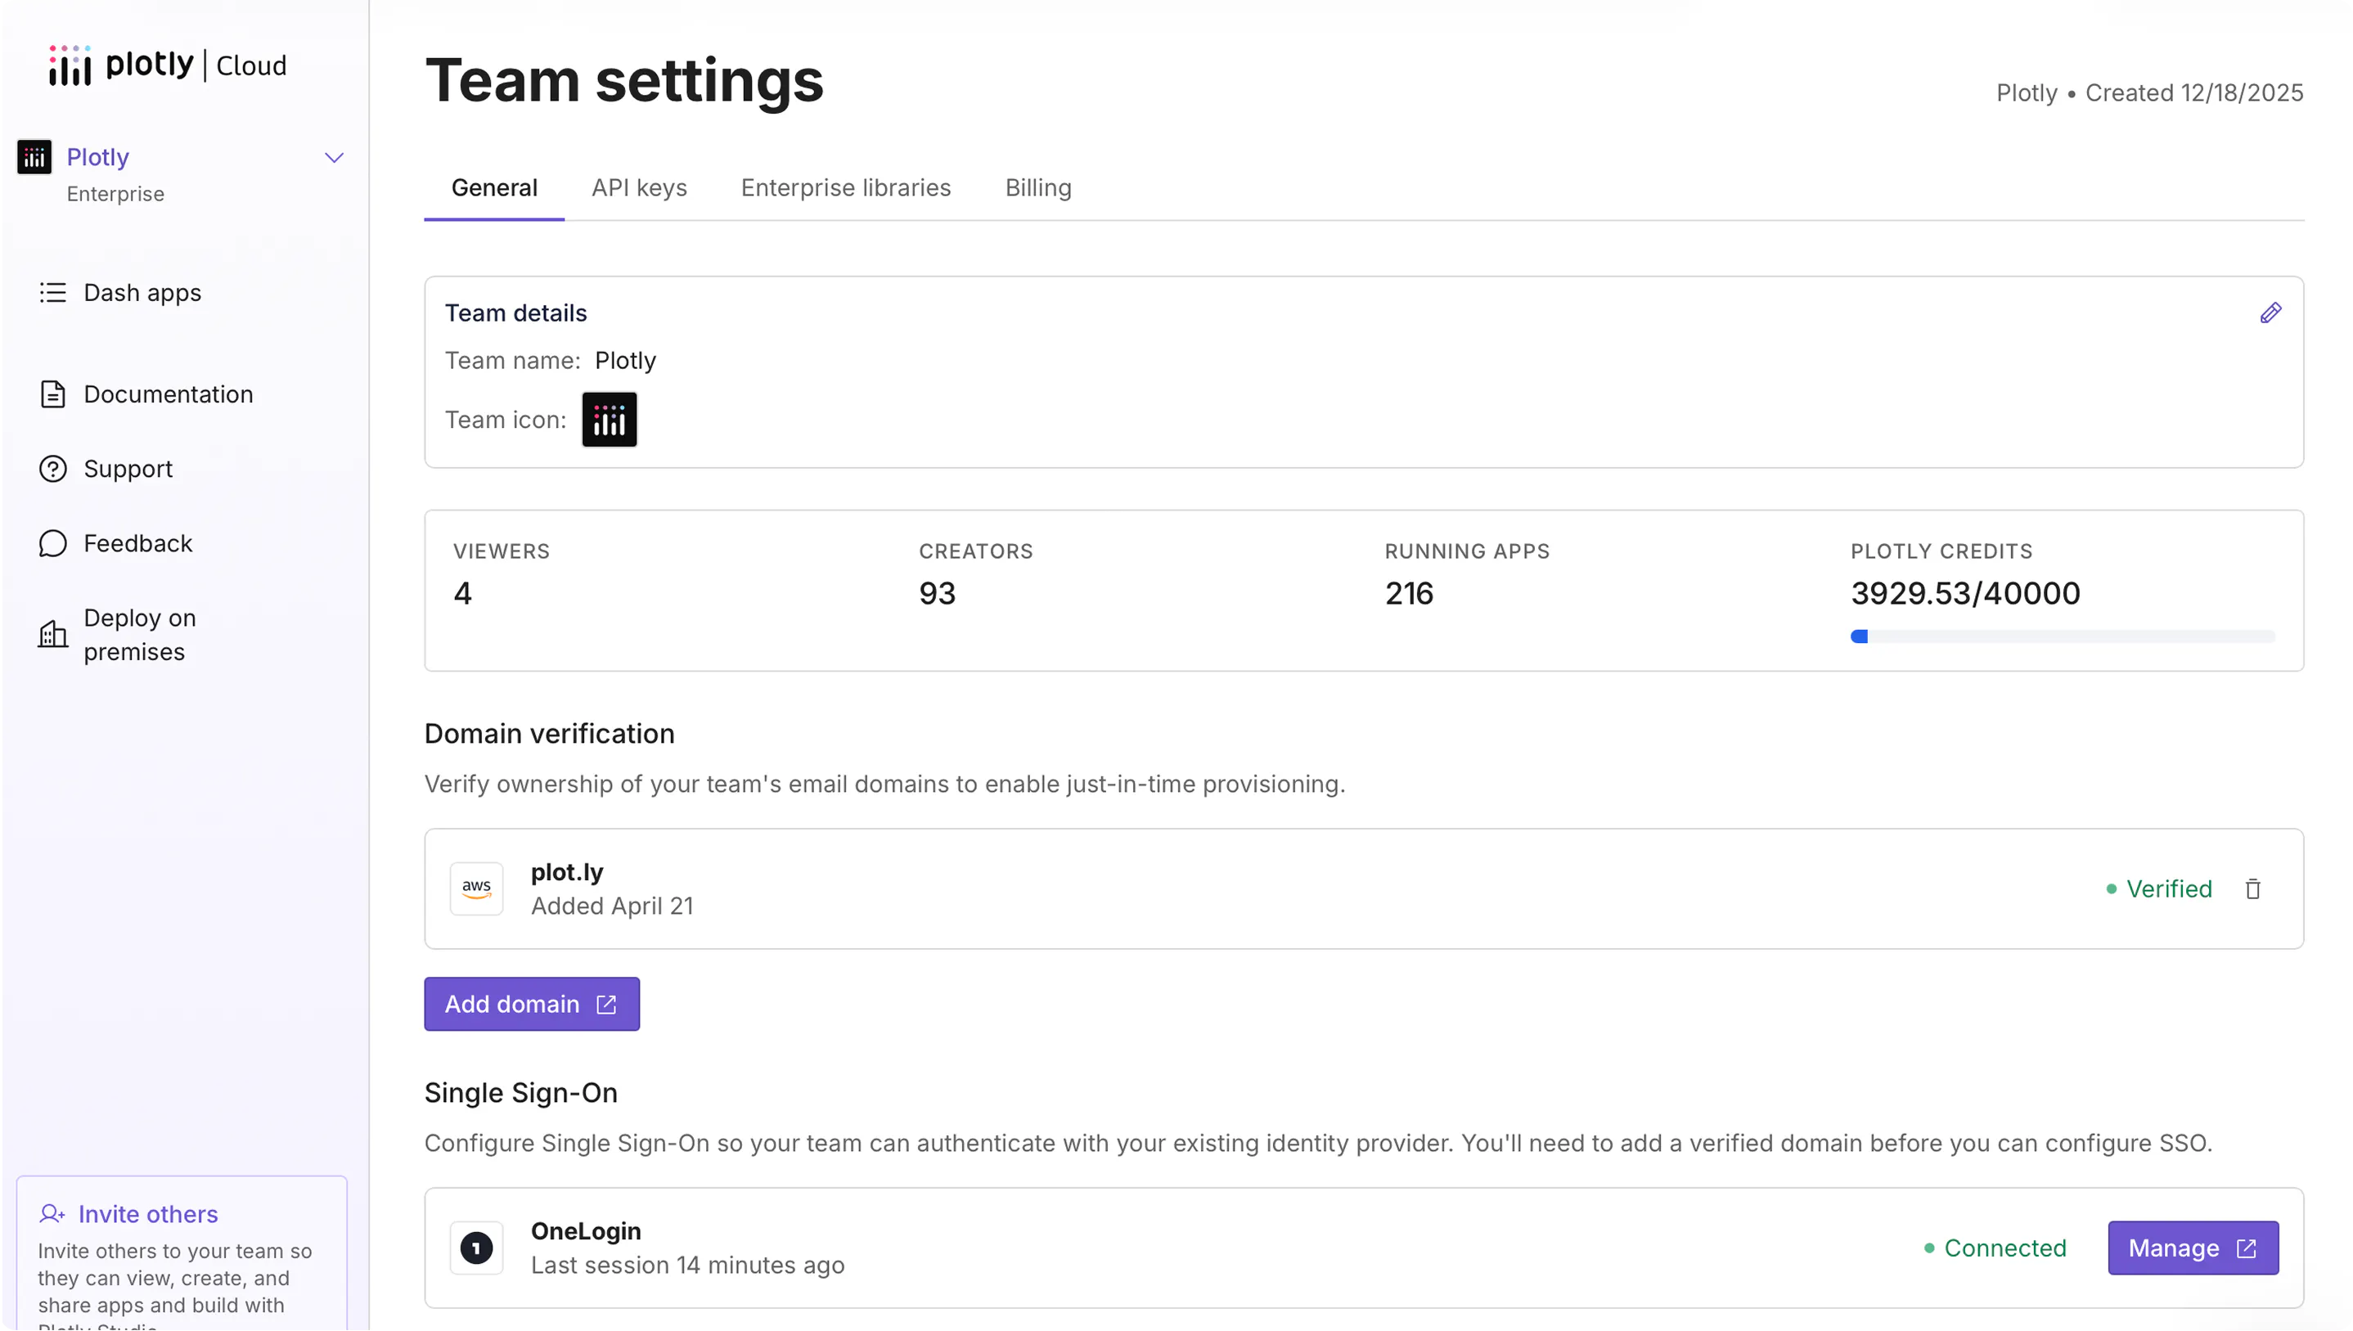Click the Feedback speech bubble icon
The width and height of the screenshot is (2353, 1331).
(x=53, y=544)
